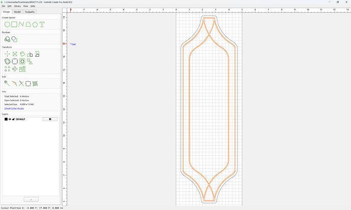Open the Move transform tool
Image resolution: width=351 pixels, height=210 pixels.
7,54
